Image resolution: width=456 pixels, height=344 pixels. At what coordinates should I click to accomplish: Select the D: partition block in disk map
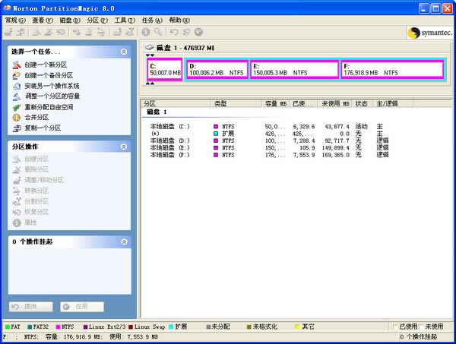pyautogui.click(x=217, y=69)
